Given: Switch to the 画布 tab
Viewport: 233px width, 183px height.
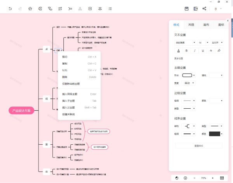Looking at the screenshot, I should (206, 25).
